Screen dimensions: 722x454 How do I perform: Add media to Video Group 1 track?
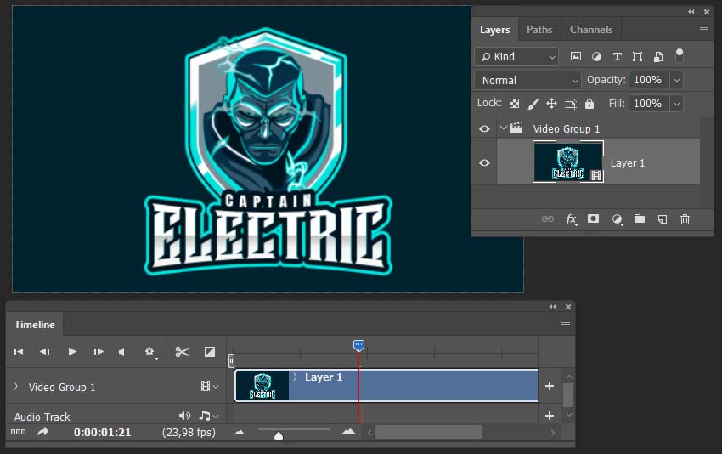[550, 386]
